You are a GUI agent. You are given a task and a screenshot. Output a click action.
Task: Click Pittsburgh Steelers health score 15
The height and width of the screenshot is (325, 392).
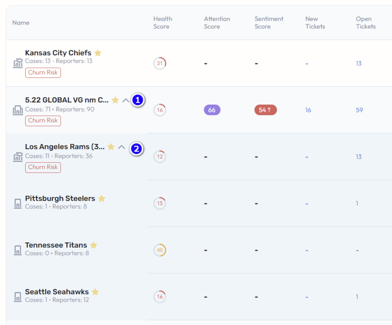(x=160, y=203)
